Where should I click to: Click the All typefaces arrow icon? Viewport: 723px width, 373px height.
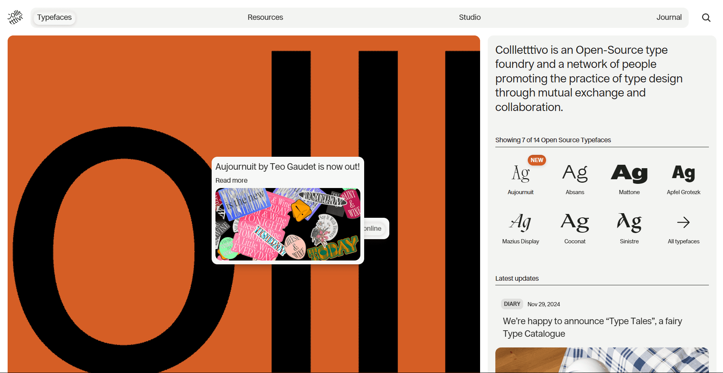[683, 222]
